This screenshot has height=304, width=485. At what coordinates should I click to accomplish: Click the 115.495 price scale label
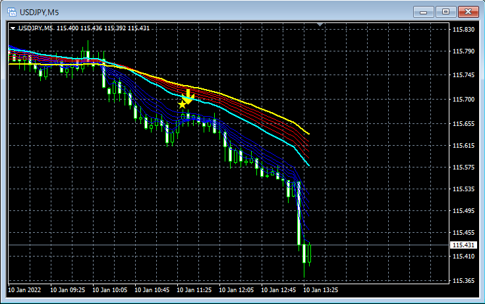(x=463, y=210)
